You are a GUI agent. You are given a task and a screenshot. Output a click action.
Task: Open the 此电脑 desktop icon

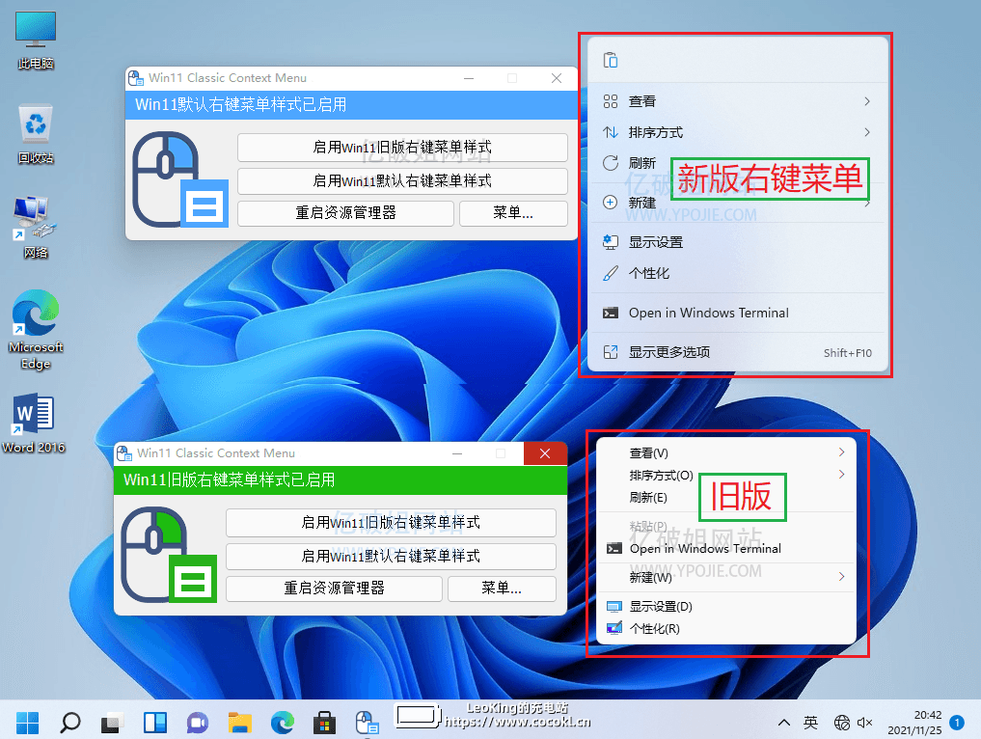tap(36, 41)
